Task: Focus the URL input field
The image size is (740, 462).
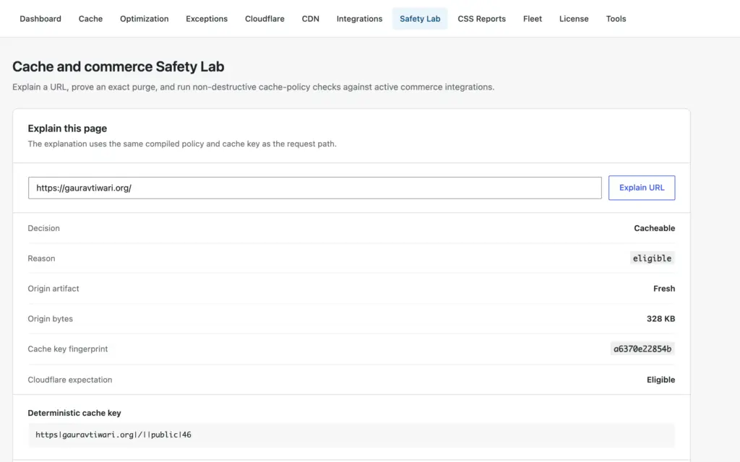Action: pyautogui.click(x=315, y=188)
